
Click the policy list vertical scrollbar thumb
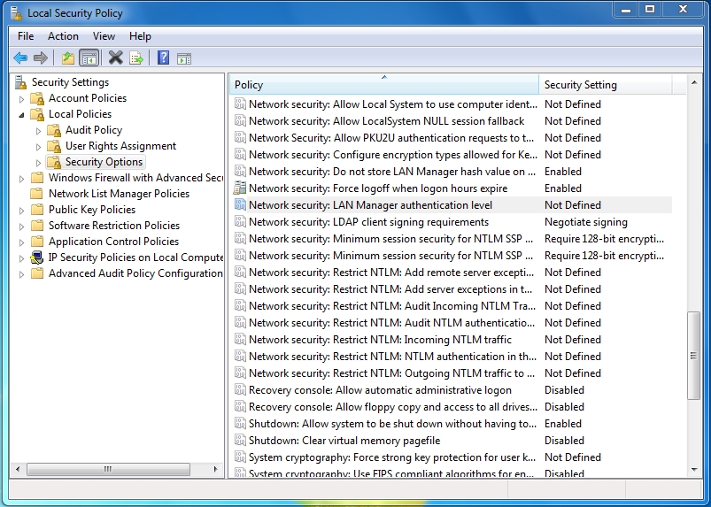pyautogui.click(x=693, y=352)
